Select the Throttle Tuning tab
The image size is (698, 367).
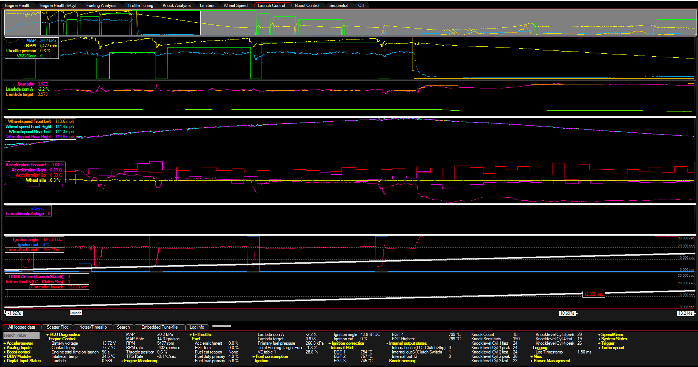click(139, 5)
